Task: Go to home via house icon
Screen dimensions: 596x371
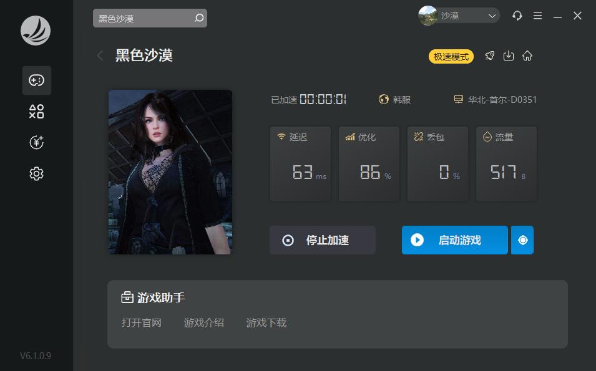Action: point(527,56)
